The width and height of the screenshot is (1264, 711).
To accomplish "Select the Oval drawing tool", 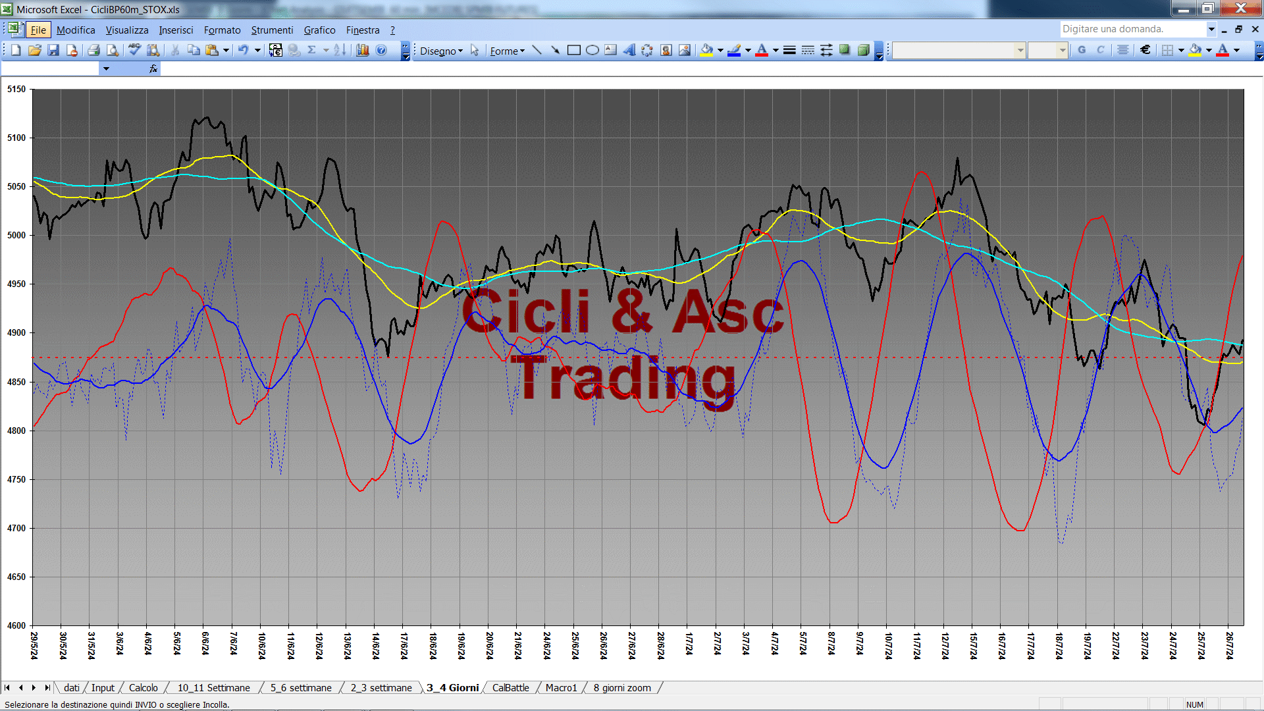I will click(x=592, y=51).
